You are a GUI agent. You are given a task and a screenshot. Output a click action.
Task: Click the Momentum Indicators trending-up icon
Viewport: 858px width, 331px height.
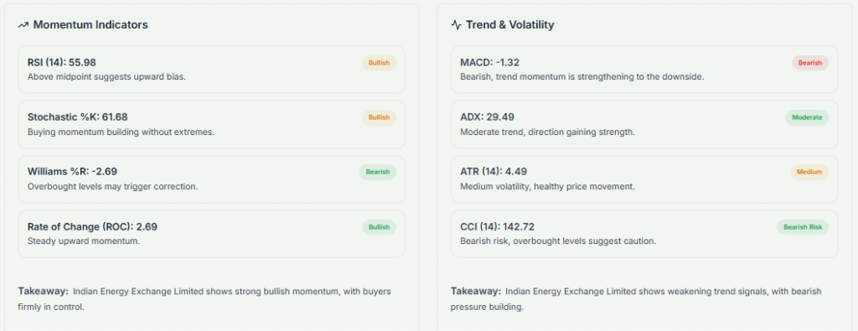[23, 25]
